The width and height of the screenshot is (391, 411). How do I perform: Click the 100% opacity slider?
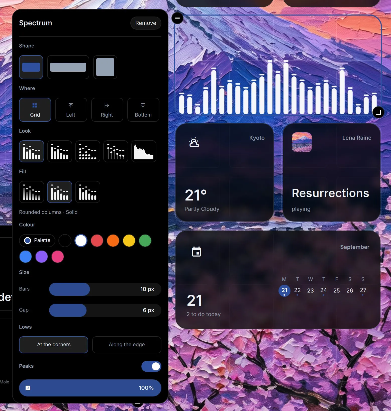click(x=90, y=388)
